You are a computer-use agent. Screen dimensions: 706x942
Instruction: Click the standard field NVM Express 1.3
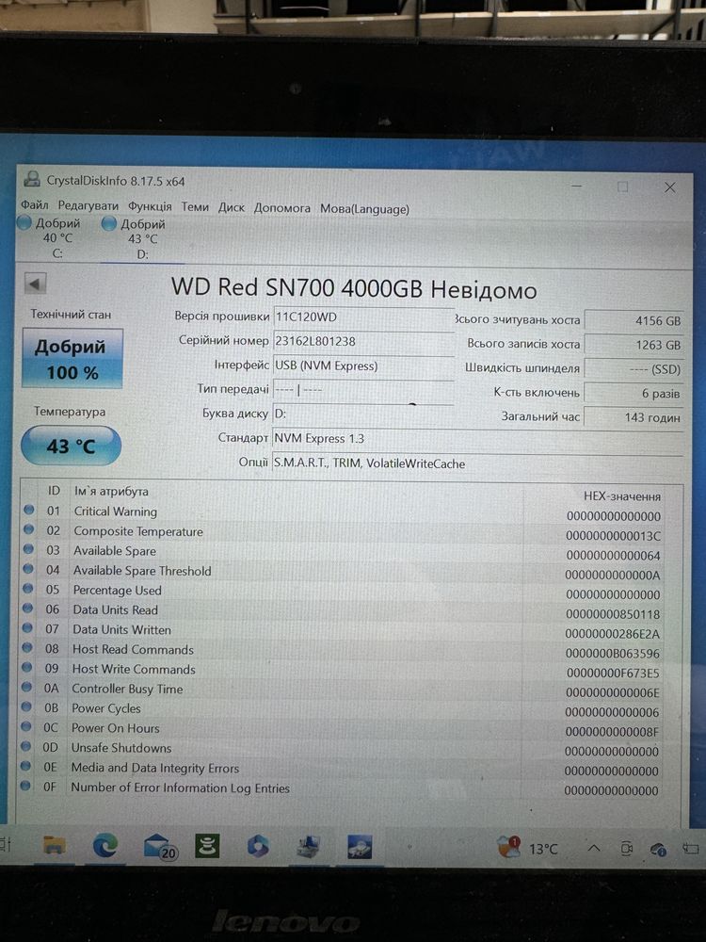point(477,439)
